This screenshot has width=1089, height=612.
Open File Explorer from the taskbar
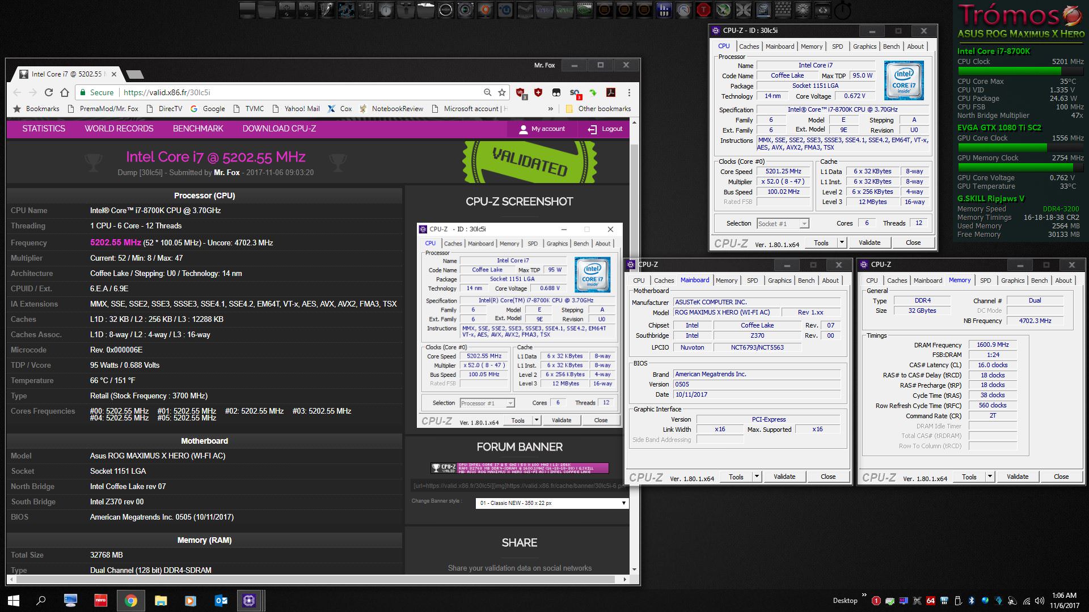point(161,601)
